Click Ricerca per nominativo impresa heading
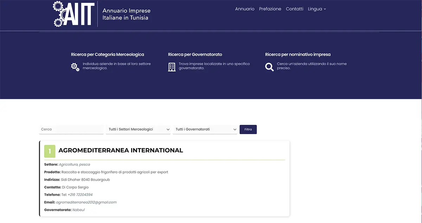 (x=298, y=54)
